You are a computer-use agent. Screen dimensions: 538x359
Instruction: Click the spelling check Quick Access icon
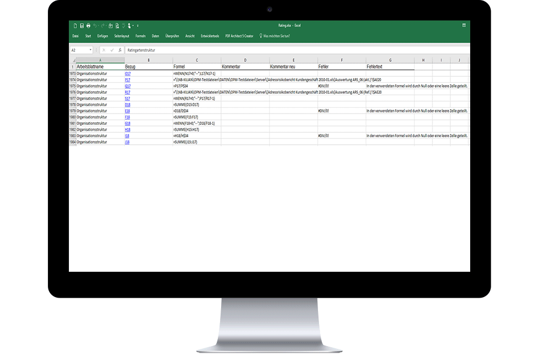(124, 26)
